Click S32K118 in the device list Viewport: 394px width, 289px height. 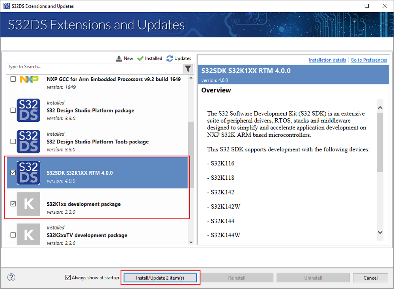coord(222,178)
